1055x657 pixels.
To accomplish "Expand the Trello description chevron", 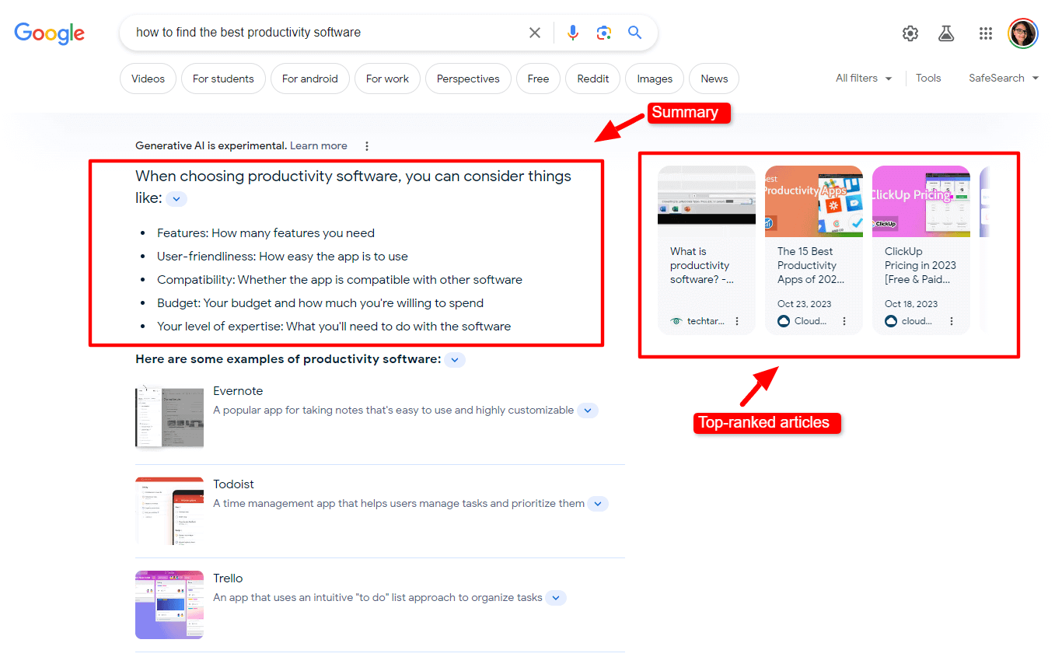I will tap(555, 598).
